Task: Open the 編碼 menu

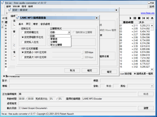Action: 30,7
